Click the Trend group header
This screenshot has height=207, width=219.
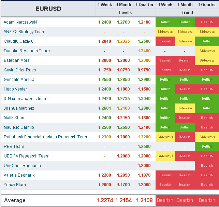tap(187, 13)
